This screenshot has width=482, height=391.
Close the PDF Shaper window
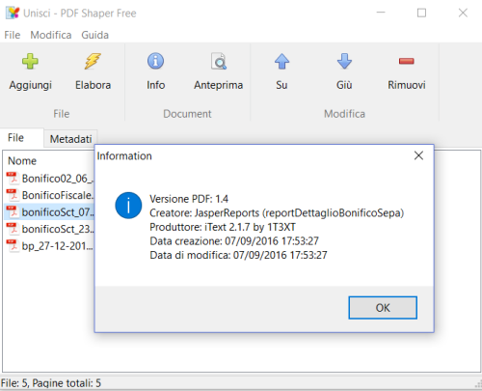[x=463, y=13]
